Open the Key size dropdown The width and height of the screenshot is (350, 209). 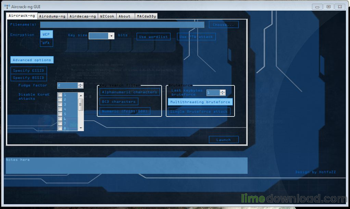coord(111,36)
